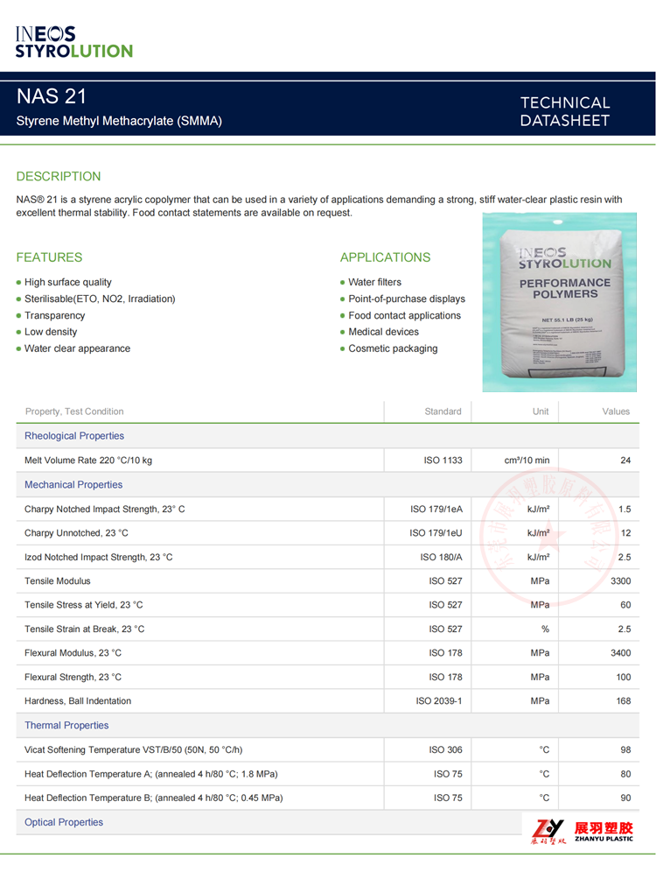Click the ISO 1133 standard cell

pyautogui.click(x=443, y=461)
